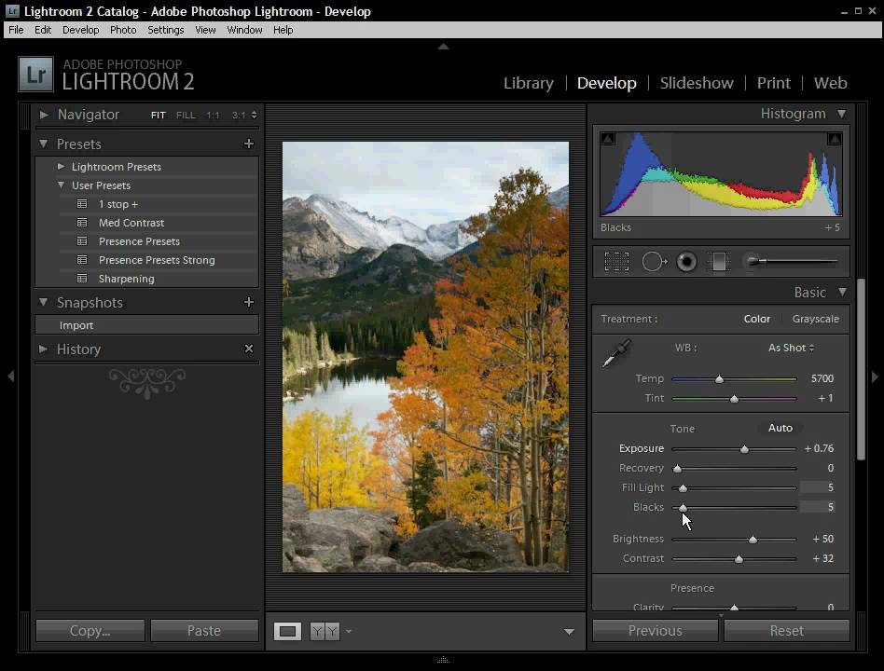The image size is (884, 671).
Task: Open the Photo menu
Action: tap(123, 30)
